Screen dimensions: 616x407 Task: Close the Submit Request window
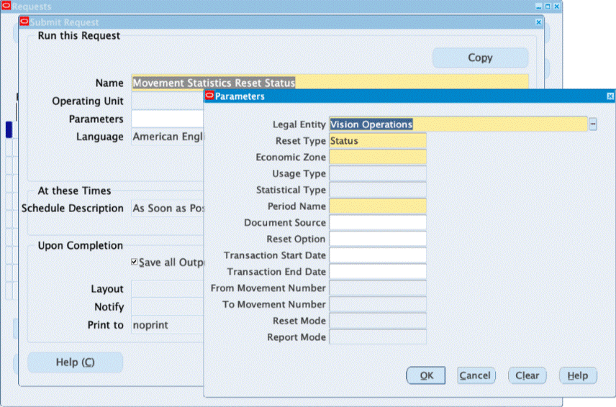(538, 22)
